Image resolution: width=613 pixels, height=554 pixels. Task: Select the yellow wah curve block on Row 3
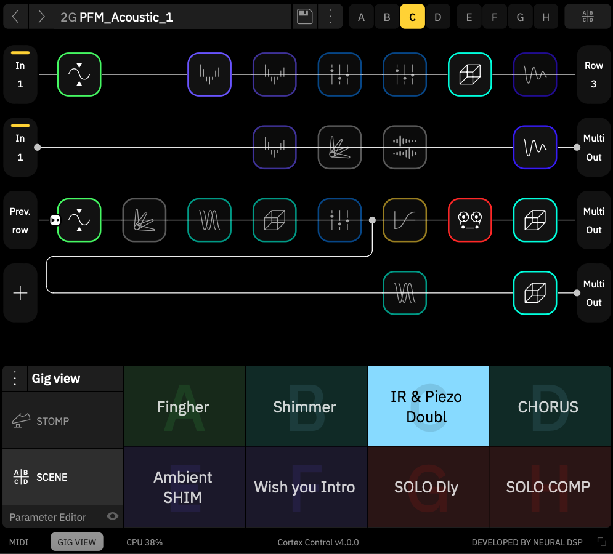(x=405, y=220)
